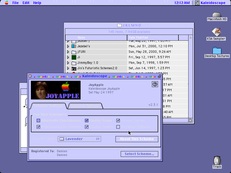Click the date Fri, Sep 12, 1997, 3:57 PM
This screenshot has width=231, height=173.
149,57
